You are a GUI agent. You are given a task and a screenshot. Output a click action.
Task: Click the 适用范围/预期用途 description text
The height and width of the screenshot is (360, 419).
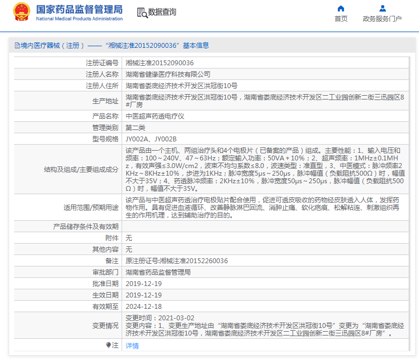point(262,207)
